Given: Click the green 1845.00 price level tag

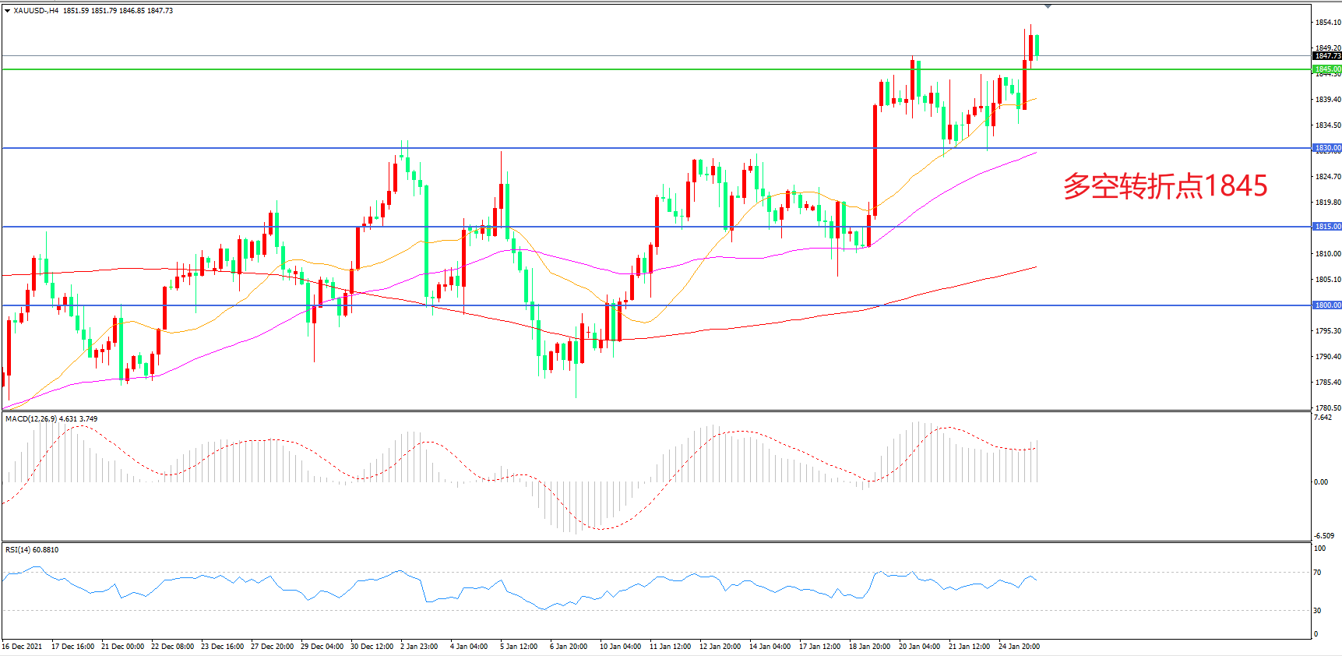Looking at the screenshot, I should point(1327,69).
